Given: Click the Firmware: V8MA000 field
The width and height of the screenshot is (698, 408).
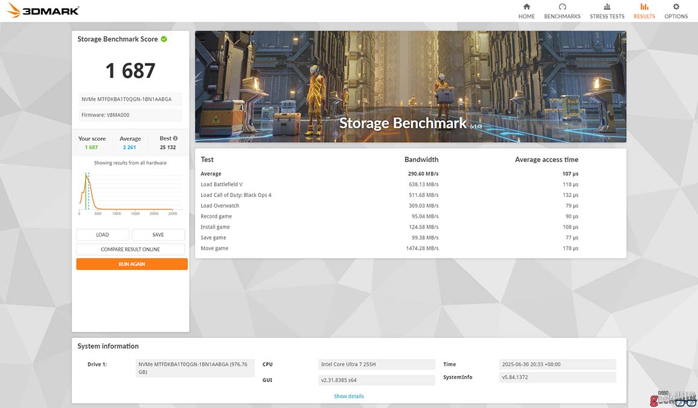Looking at the screenshot, I should pos(130,115).
